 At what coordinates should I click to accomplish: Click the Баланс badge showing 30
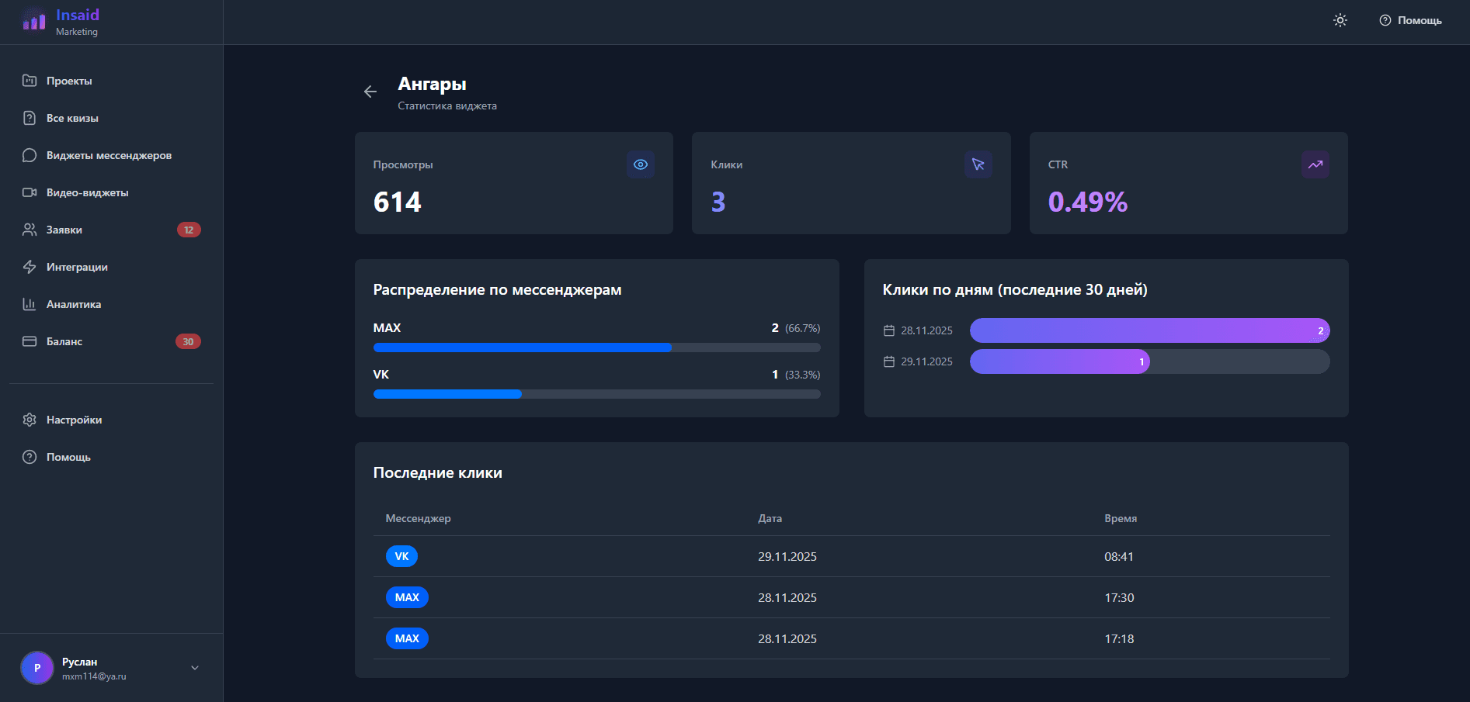point(188,341)
